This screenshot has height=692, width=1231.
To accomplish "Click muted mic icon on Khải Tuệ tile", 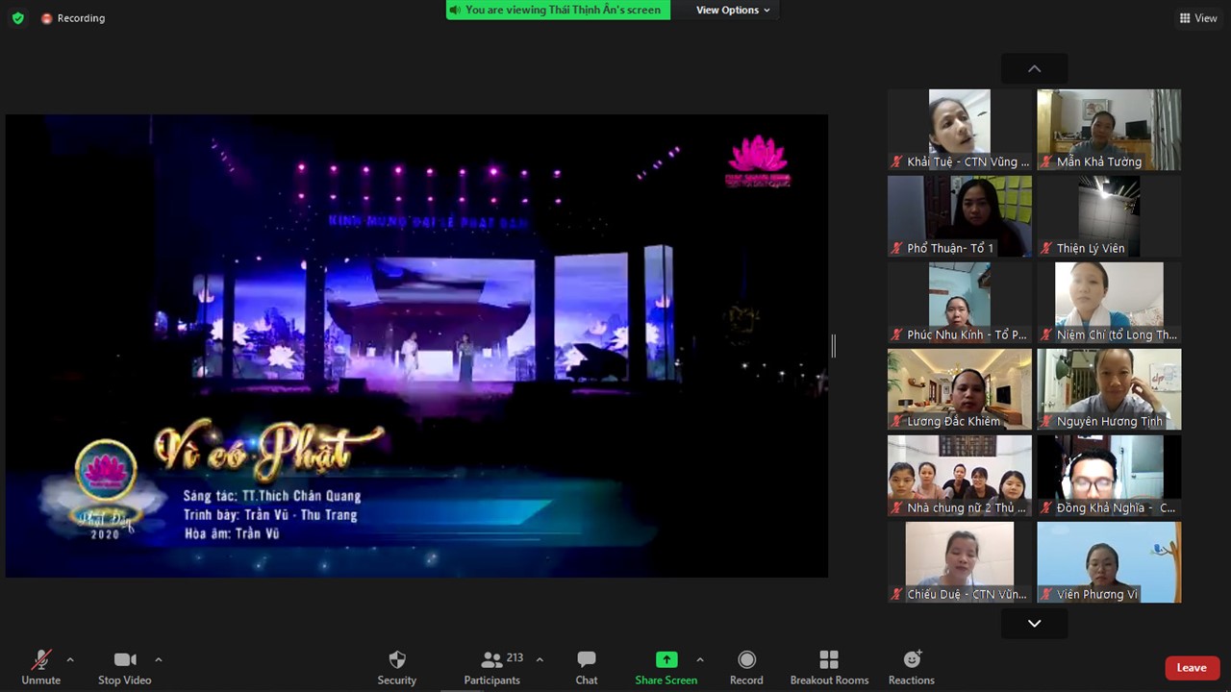I will [x=897, y=161].
